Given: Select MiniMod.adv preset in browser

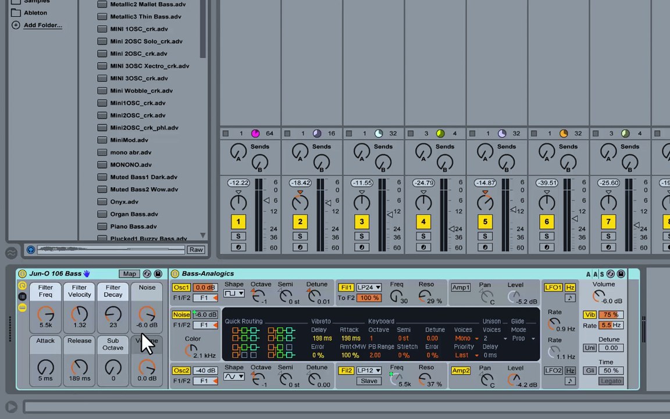Looking at the screenshot, I should 129,140.
